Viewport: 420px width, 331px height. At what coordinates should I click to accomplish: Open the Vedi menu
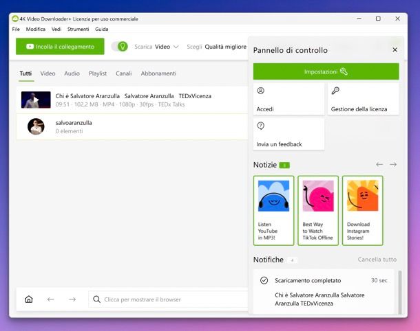coord(56,29)
